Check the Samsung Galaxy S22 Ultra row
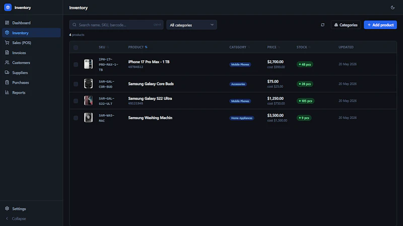The image size is (403, 226). (76, 101)
